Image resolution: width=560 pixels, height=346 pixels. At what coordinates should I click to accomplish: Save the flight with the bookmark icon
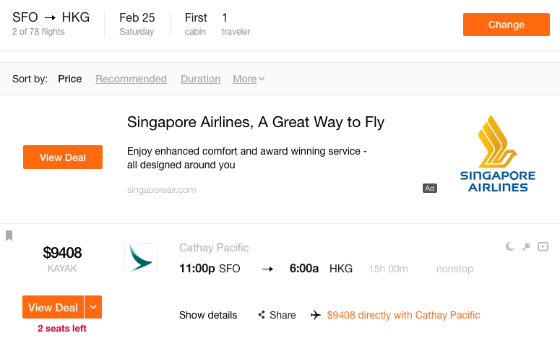9,235
